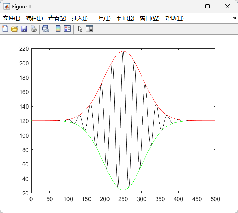238x213 pixels.
Task: Open the 桌面(D) menu
Action: pos(125,18)
